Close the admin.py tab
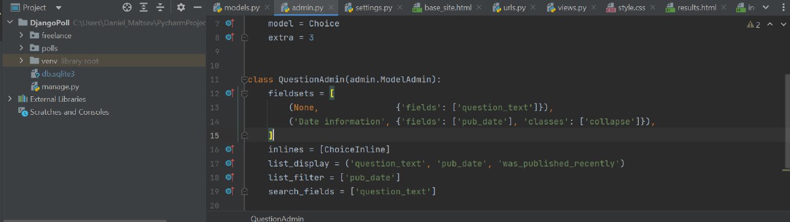The height and width of the screenshot is (222, 790). [331, 8]
